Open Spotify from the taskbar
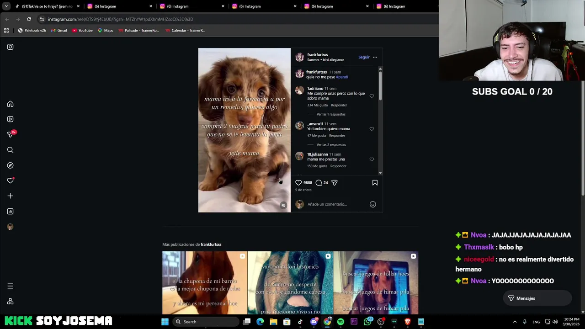Image resolution: width=585 pixels, height=329 pixels. coord(340,322)
